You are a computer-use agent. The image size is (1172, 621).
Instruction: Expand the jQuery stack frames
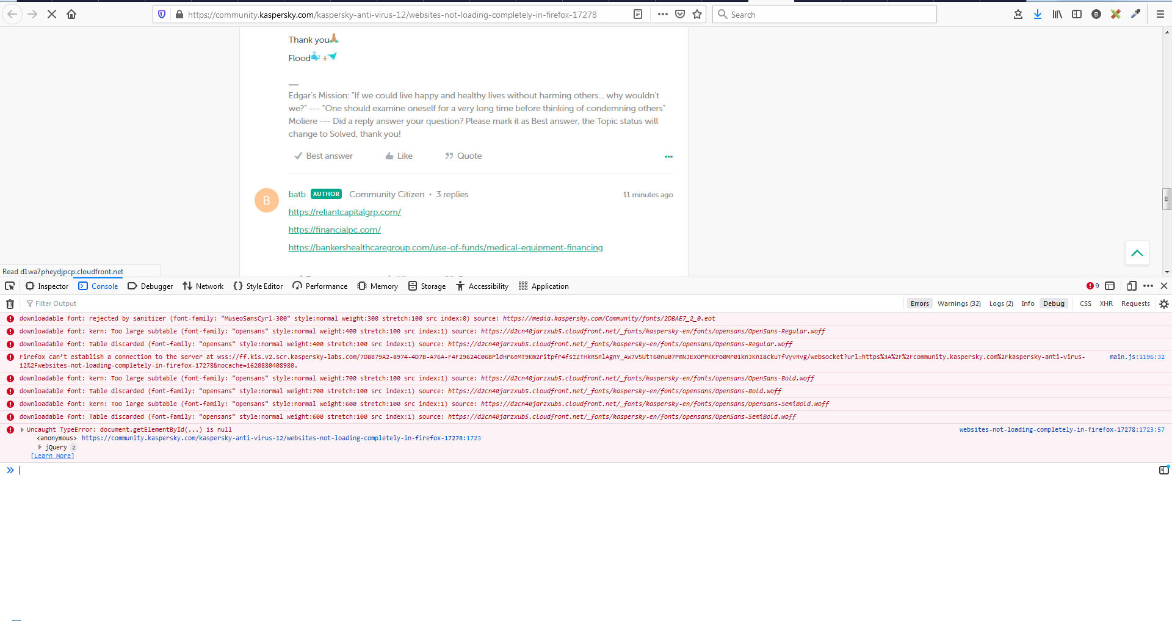pyautogui.click(x=40, y=447)
